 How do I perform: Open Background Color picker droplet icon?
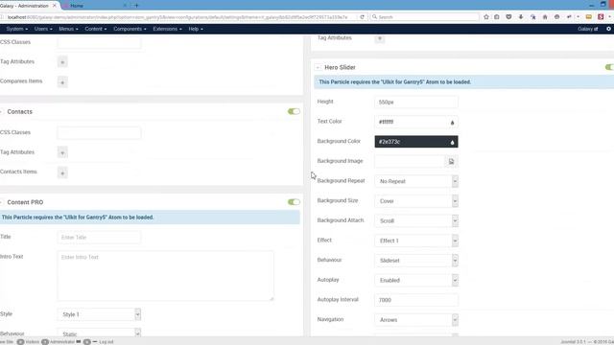(x=452, y=142)
